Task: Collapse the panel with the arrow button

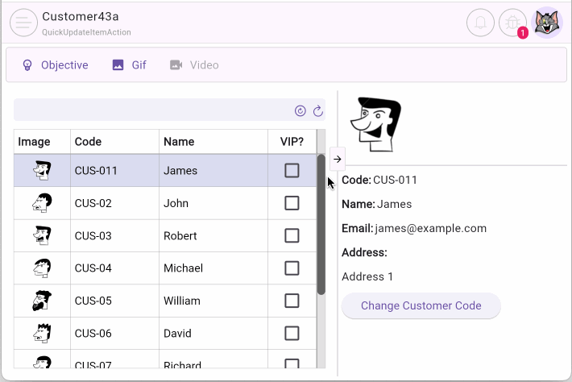Action: coord(337,159)
